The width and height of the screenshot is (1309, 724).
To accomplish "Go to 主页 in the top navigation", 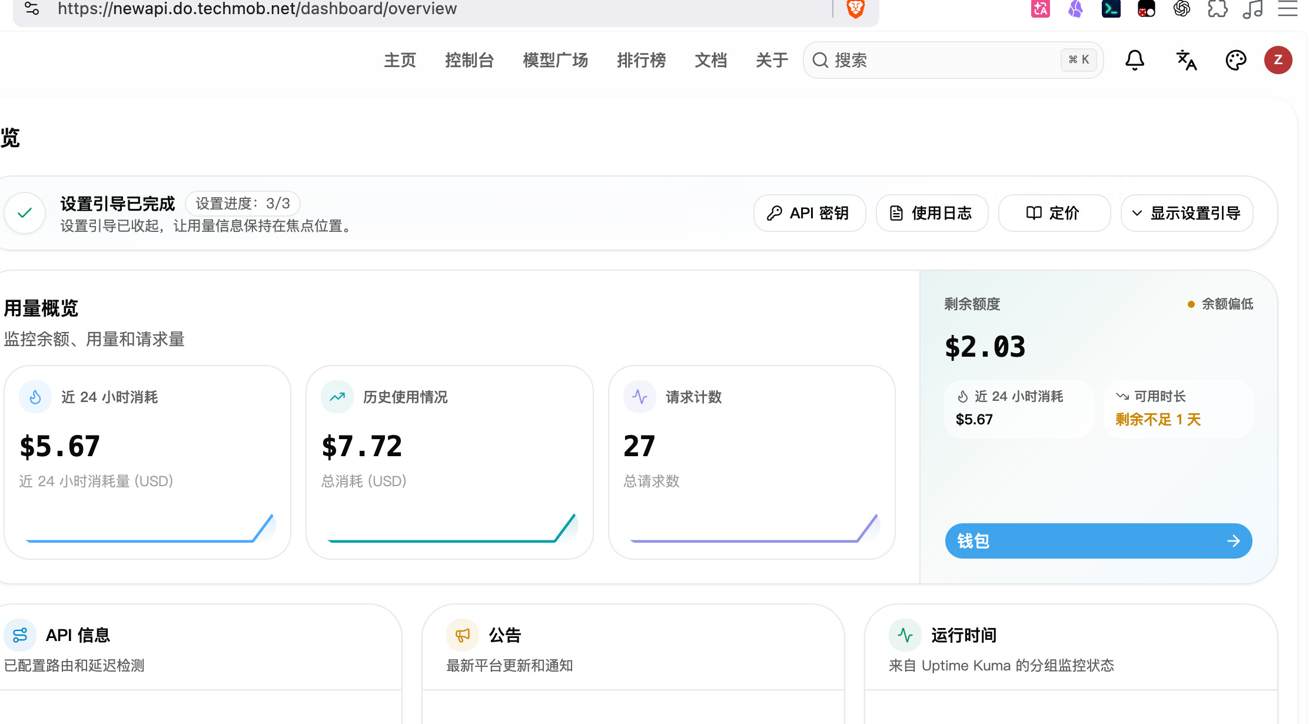I will [400, 60].
